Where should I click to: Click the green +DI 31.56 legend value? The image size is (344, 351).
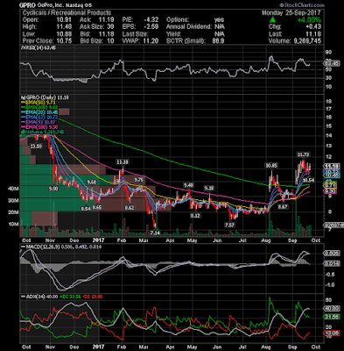[x=69, y=297]
